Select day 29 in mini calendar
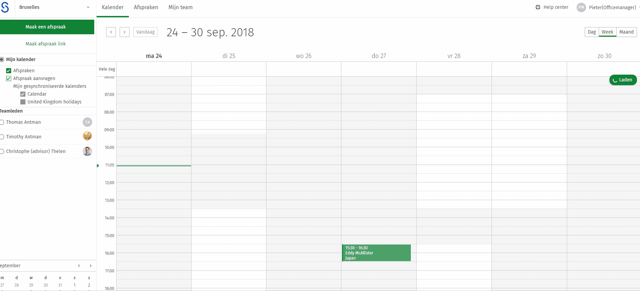The height and width of the screenshot is (291, 640). tap(31, 285)
